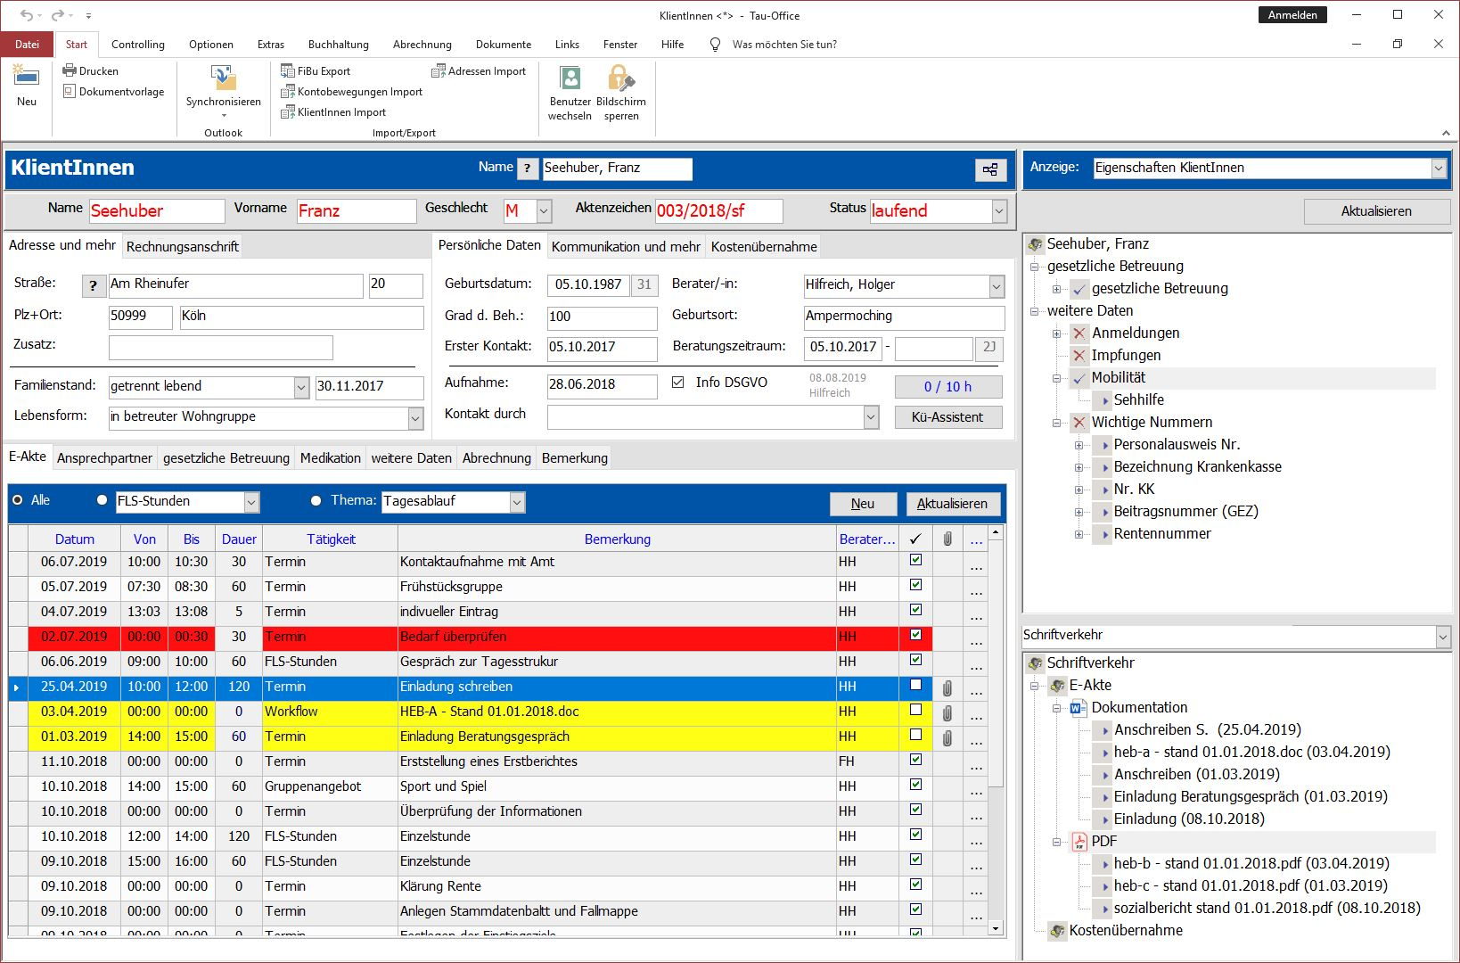The width and height of the screenshot is (1460, 963).
Task: Open the Buchhaltung ribbon tab
Action: coord(338,45)
